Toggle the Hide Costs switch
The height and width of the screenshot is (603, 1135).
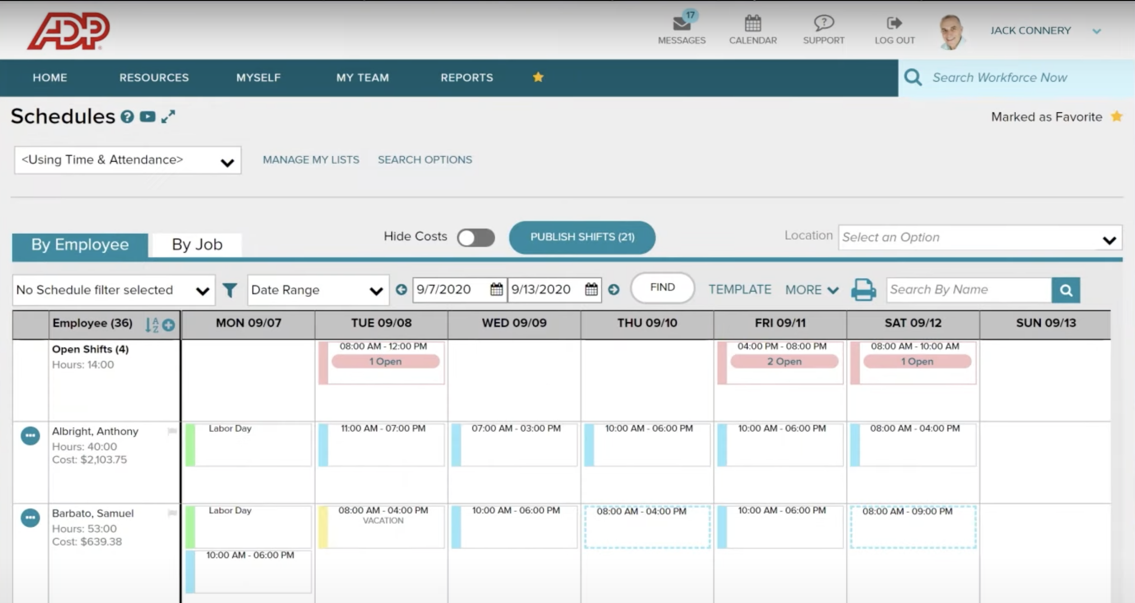click(x=475, y=237)
